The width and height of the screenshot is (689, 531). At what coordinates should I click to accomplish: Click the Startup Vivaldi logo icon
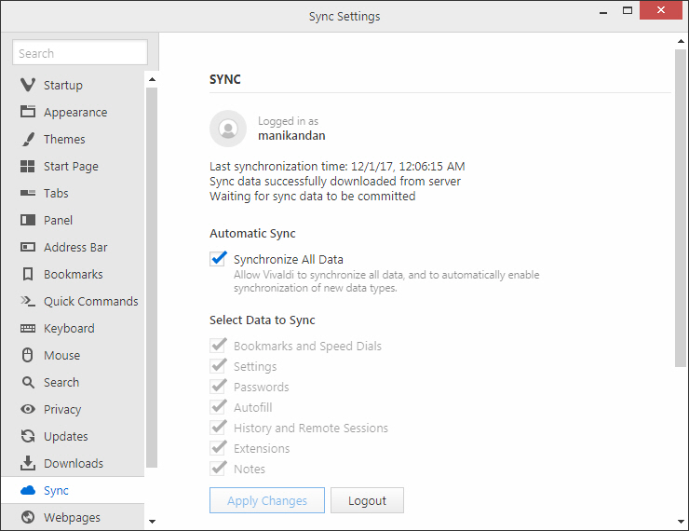[x=28, y=85]
